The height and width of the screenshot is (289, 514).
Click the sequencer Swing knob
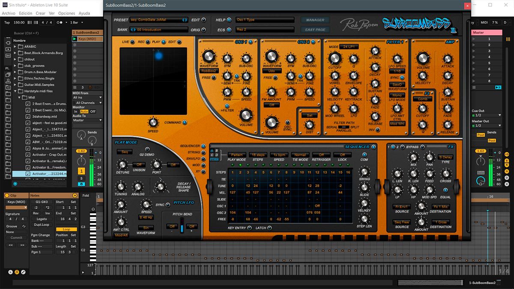point(365,172)
